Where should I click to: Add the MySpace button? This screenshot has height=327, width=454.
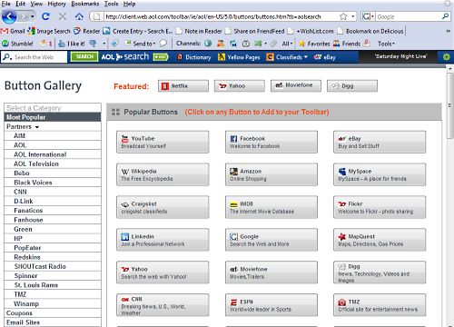[x=380, y=174]
